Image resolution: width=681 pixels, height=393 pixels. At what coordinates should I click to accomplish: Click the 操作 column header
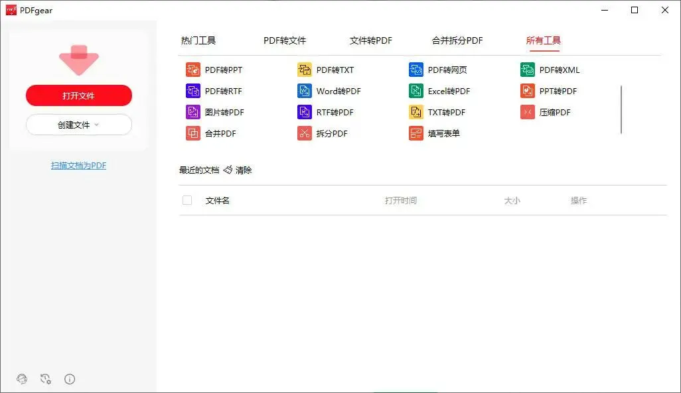(x=579, y=200)
